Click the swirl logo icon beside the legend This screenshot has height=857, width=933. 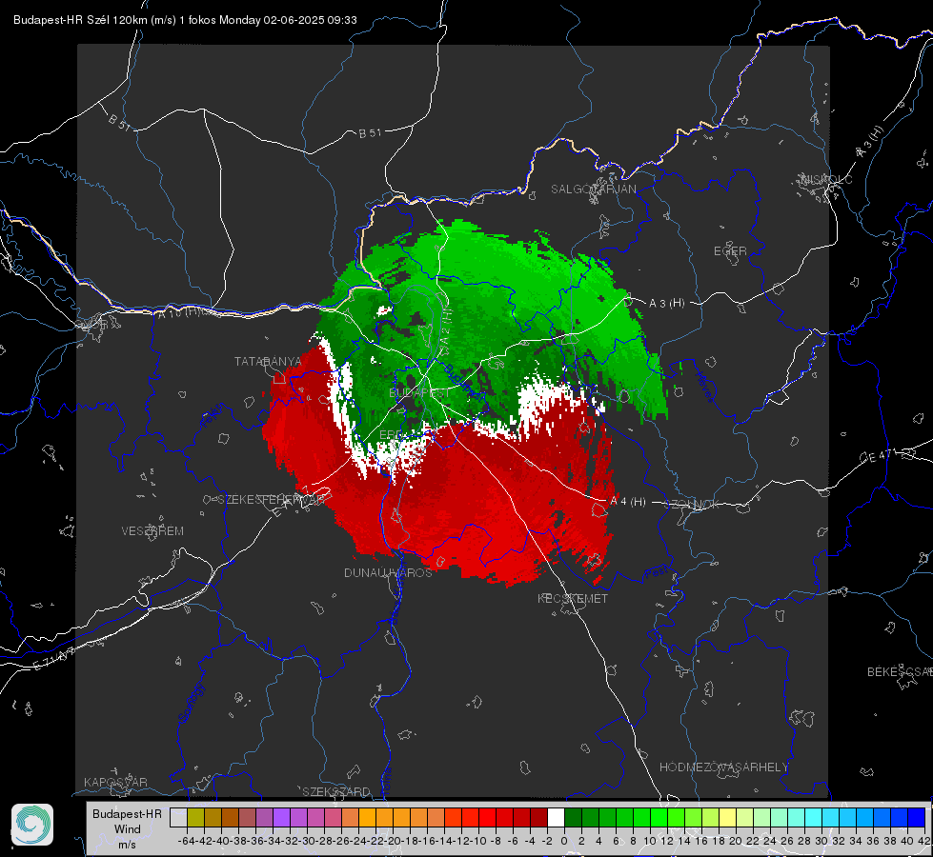pyautogui.click(x=32, y=825)
